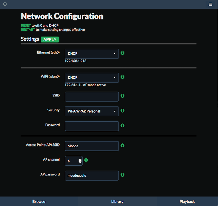
Task: Show info for Ethernet (eth0) setting
Action: pos(122,53)
